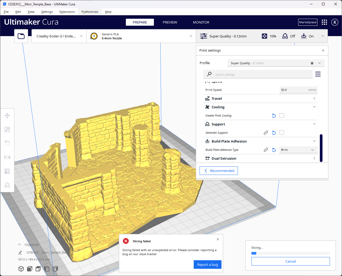Expand the Travel settings section
The height and width of the screenshot is (276, 342).
click(x=314, y=98)
